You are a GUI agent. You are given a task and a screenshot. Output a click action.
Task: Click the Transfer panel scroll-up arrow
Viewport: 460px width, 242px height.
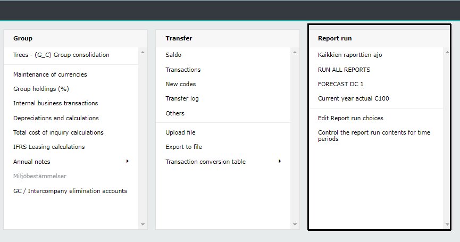(x=295, y=52)
